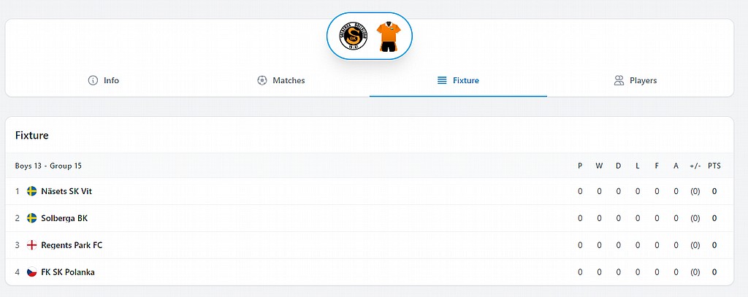This screenshot has width=748, height=297.
Task: Click the Swedish flag beside Solberga BK
Action: [32, 218]
